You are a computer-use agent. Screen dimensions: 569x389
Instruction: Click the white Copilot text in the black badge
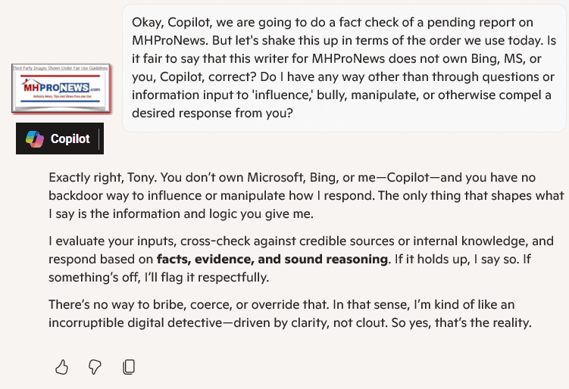[x=70, y=138]
